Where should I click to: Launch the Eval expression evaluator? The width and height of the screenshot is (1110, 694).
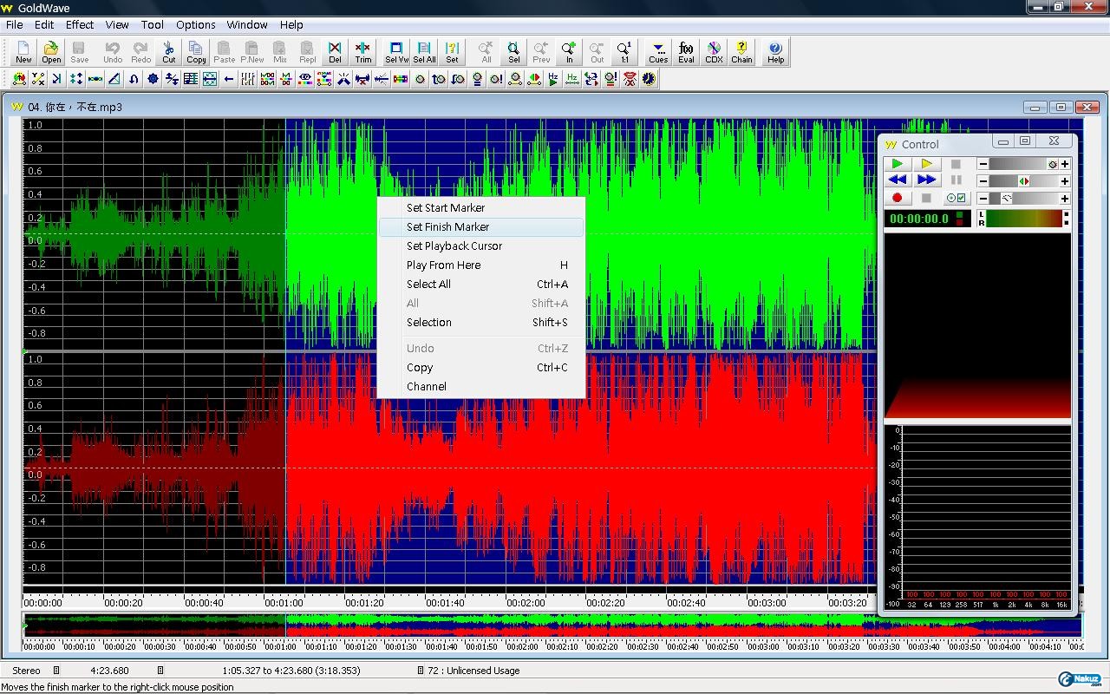[x=686, y=52]
